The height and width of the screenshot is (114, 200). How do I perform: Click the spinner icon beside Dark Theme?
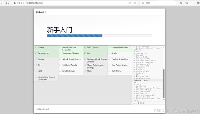point(109,71)
